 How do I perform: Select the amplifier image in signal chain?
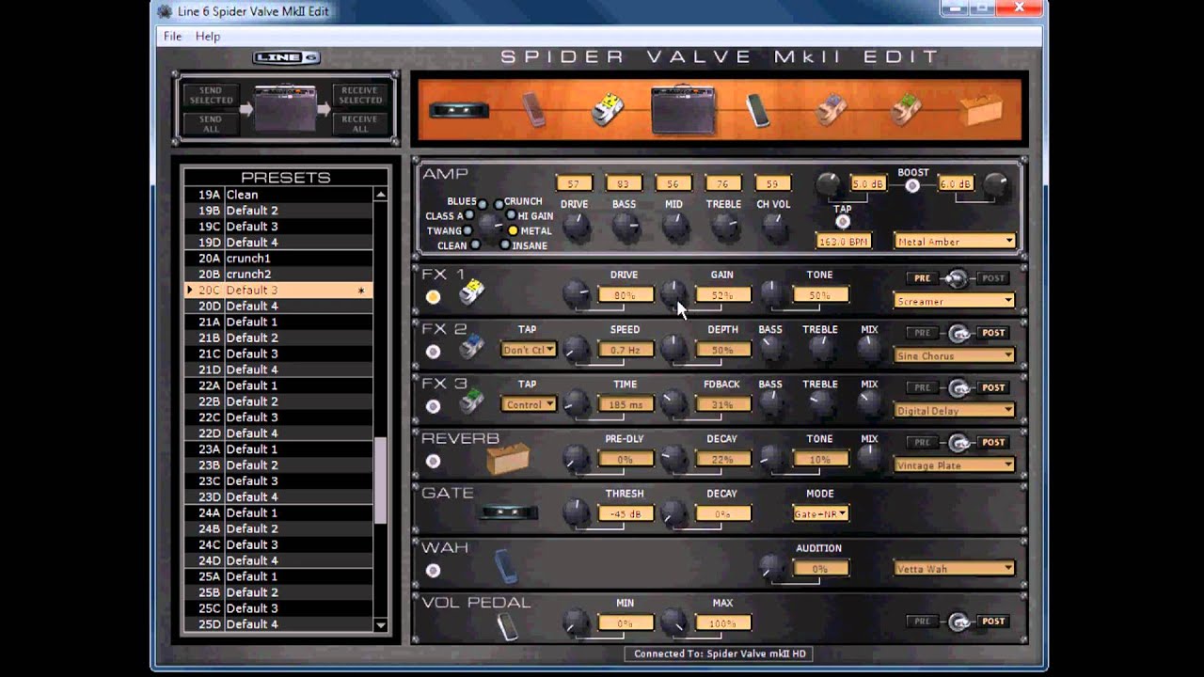(684, 110)
